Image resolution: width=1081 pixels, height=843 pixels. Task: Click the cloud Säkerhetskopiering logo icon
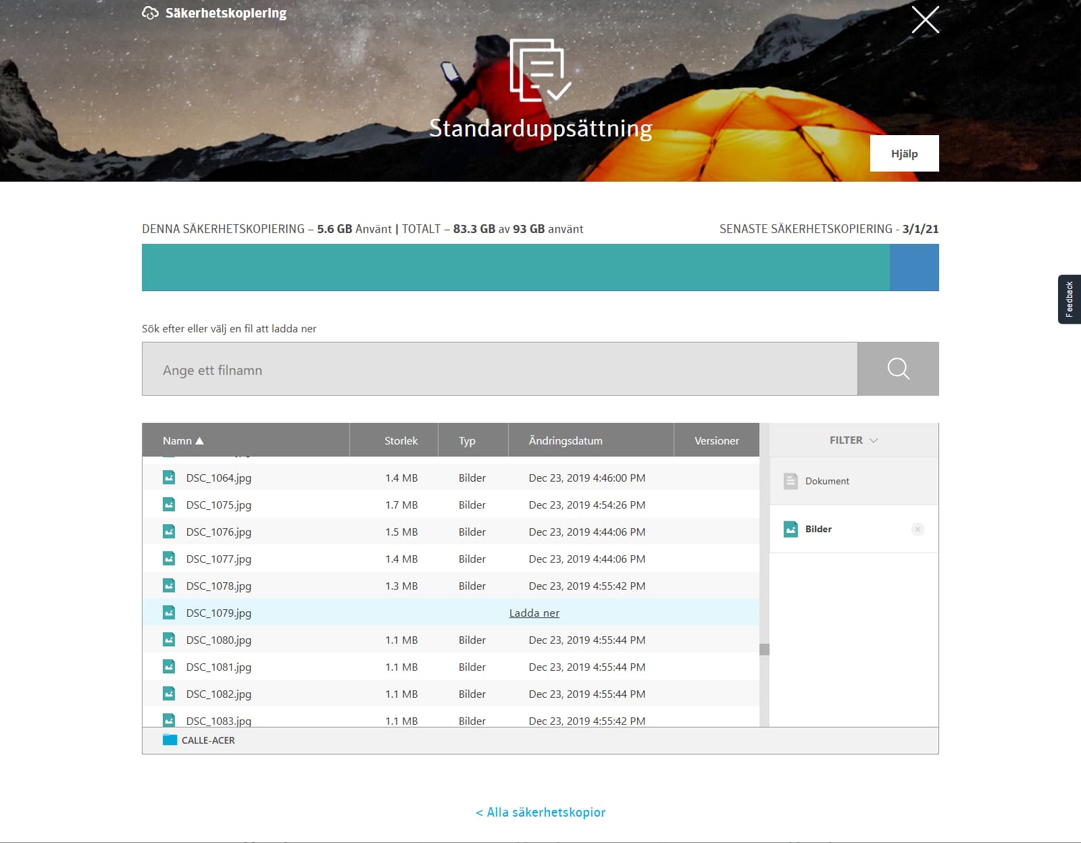150,14
